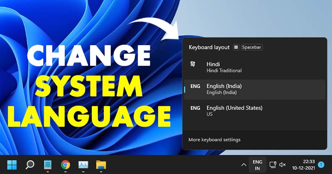Image resolution: width=332 pixels, height=174 pixels.
Task: Open File Explorer from taskbar
Action: click(x=101, y=165)
